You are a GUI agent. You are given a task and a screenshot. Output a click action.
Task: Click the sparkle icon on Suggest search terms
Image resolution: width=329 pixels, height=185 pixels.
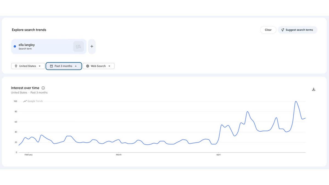[x=282, y=30]
